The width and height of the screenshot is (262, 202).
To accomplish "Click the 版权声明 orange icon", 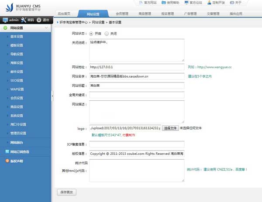I will [6, 161].
